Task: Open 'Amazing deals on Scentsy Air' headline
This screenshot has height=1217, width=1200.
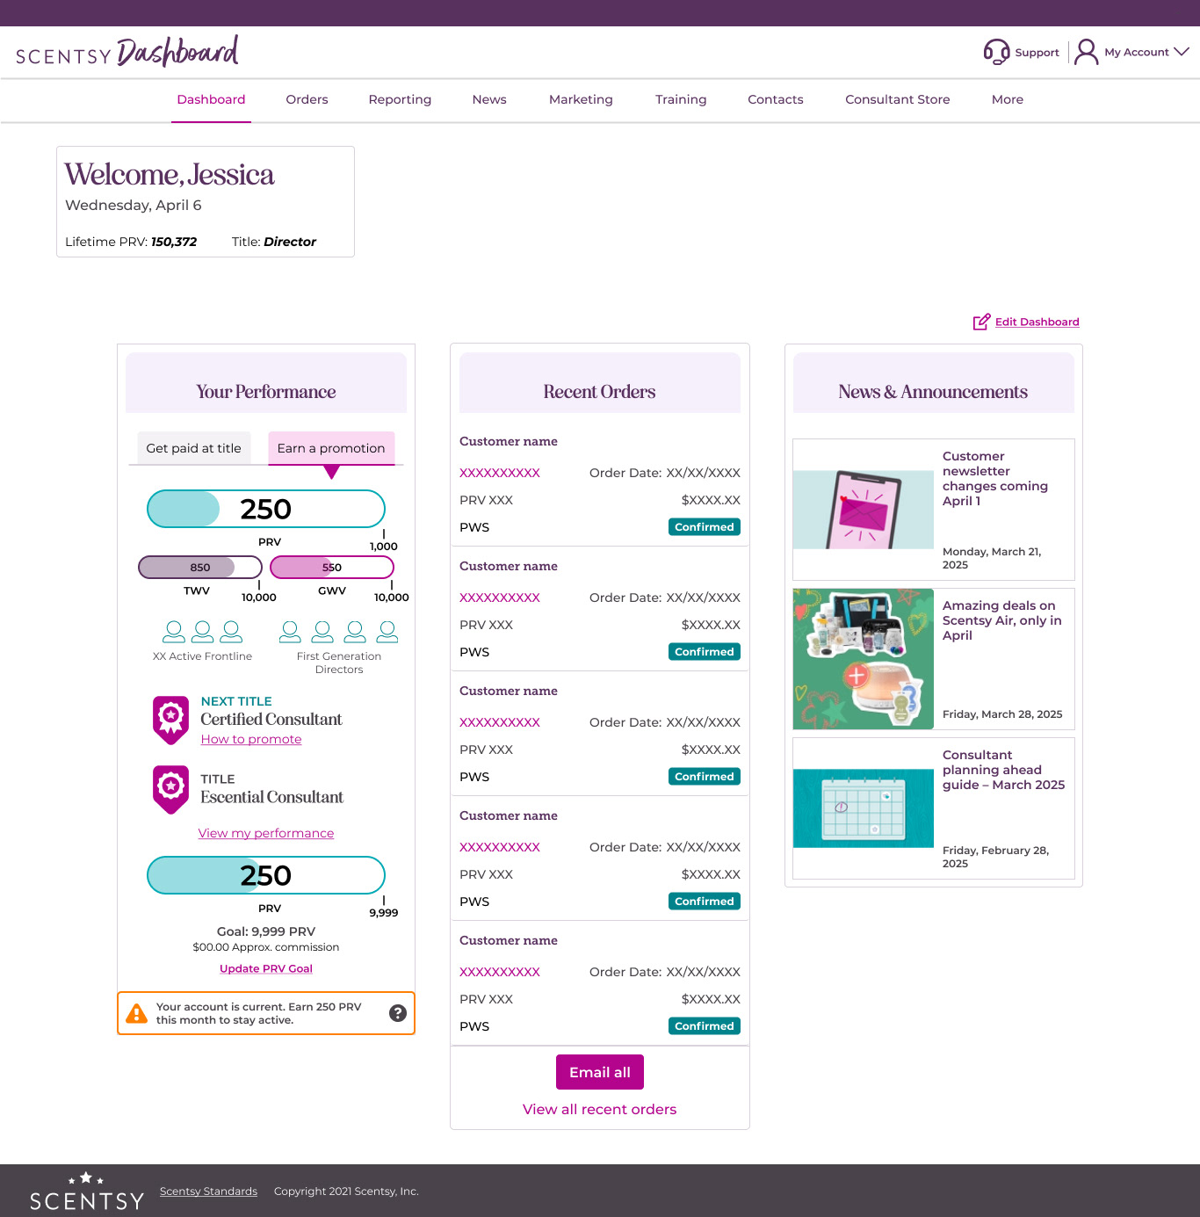Action: [1002, 620]
